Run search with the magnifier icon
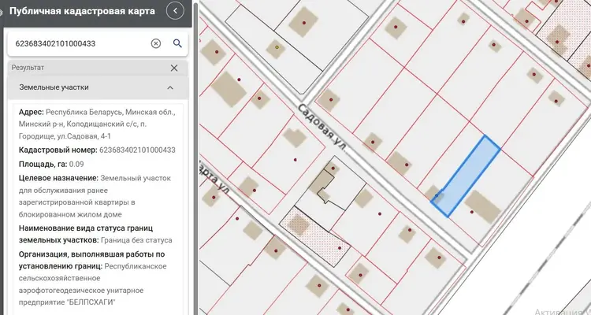The height and width of the screenshot is (315, 591). [177, 43]
